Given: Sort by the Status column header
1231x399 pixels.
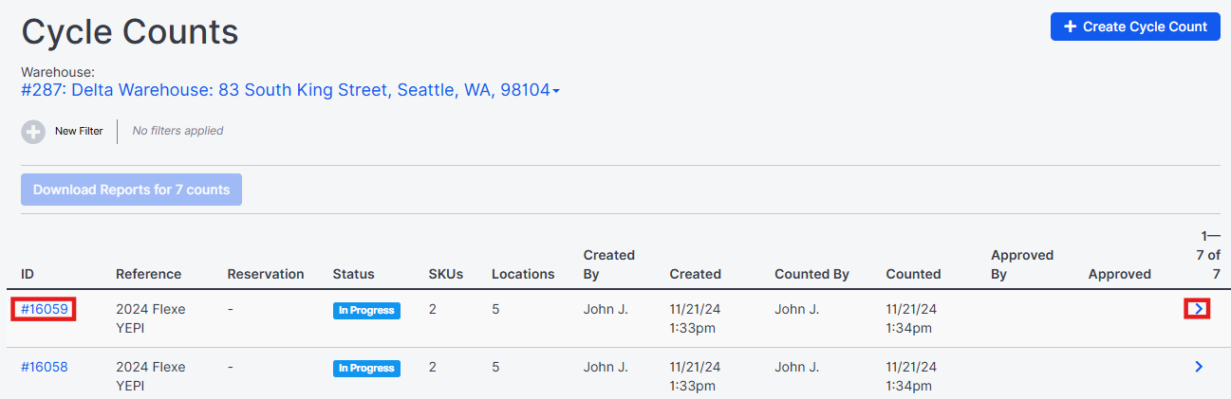Looking at the screenshot, I should click(x=353, y=274).
